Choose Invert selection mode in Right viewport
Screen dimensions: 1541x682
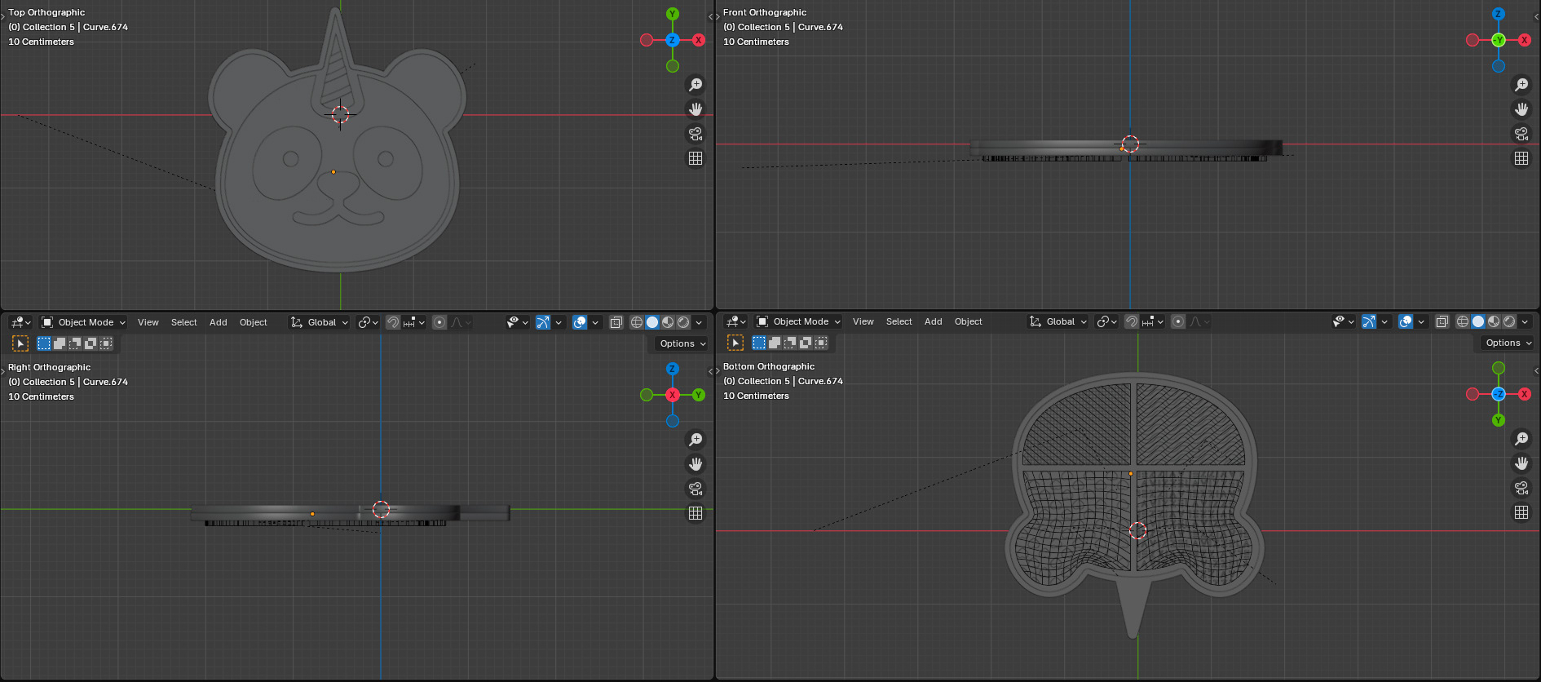click(91, 343)
